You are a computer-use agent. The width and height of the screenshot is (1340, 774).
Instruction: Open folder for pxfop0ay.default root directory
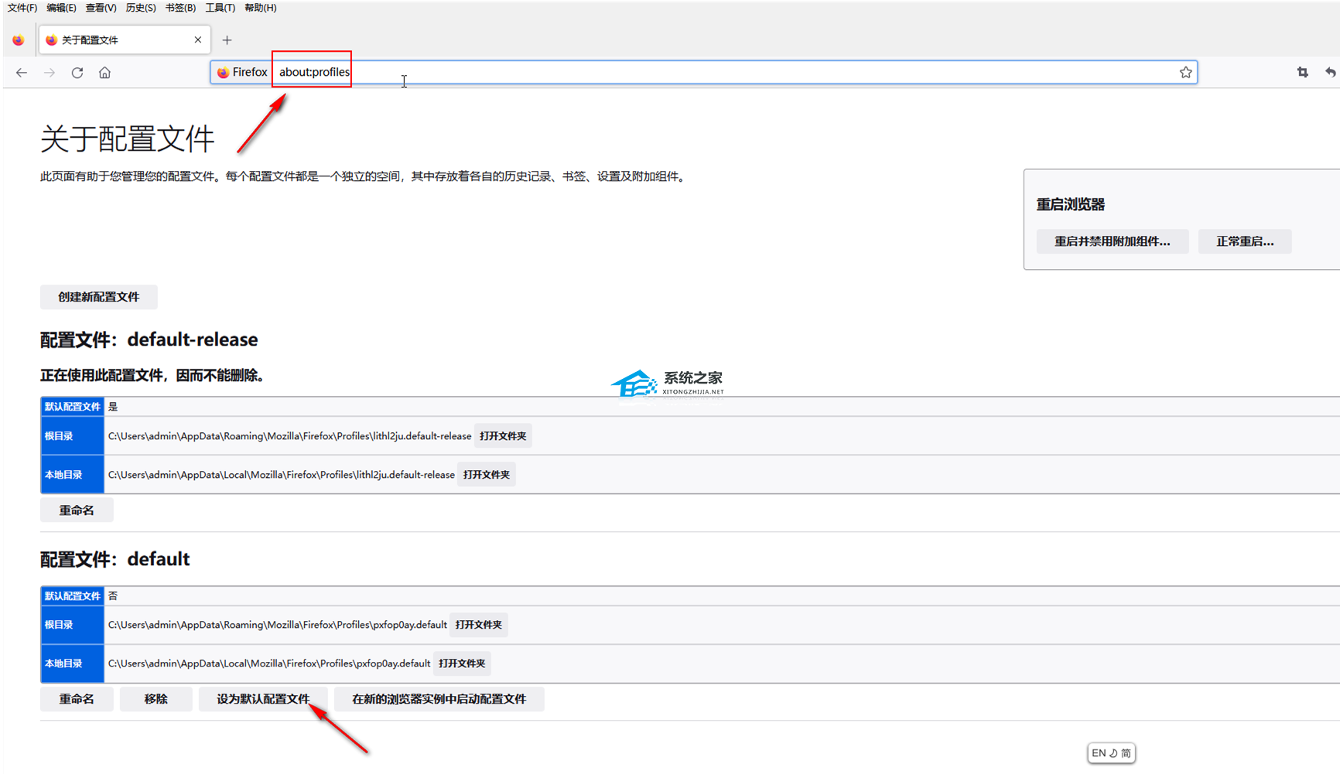point(478,625)
